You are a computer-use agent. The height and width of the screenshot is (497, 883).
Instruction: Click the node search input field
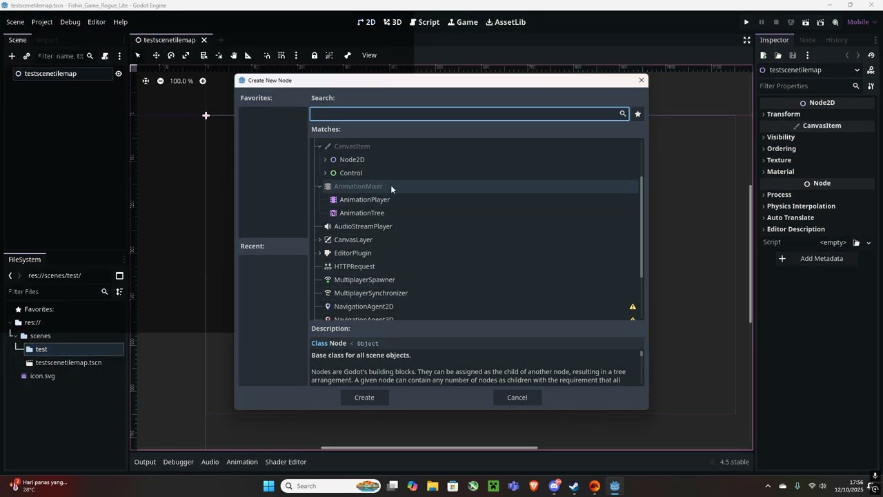point(469,114)
